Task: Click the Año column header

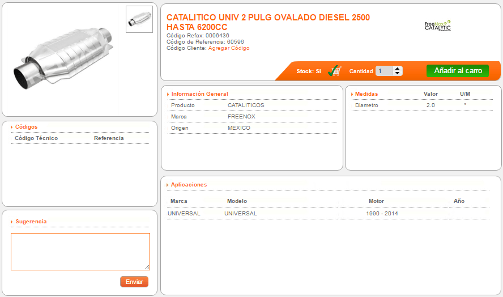Action: point(459,201)
